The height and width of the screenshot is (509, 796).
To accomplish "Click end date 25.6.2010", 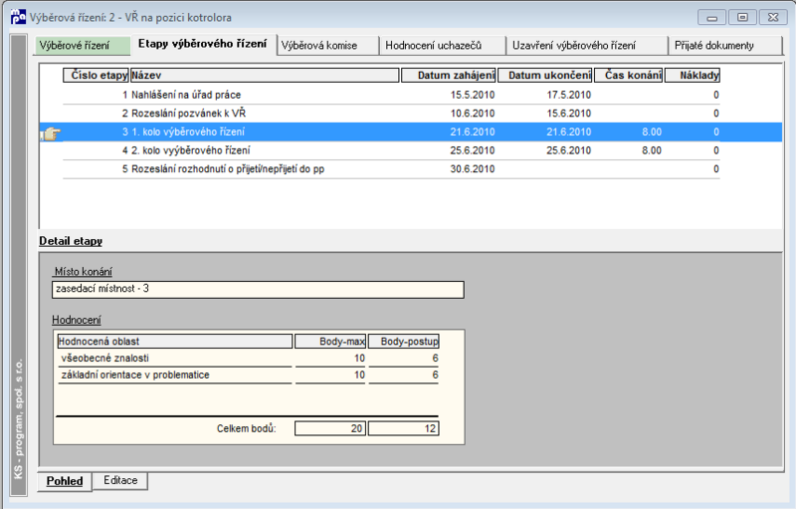I will tap(568, 150).
